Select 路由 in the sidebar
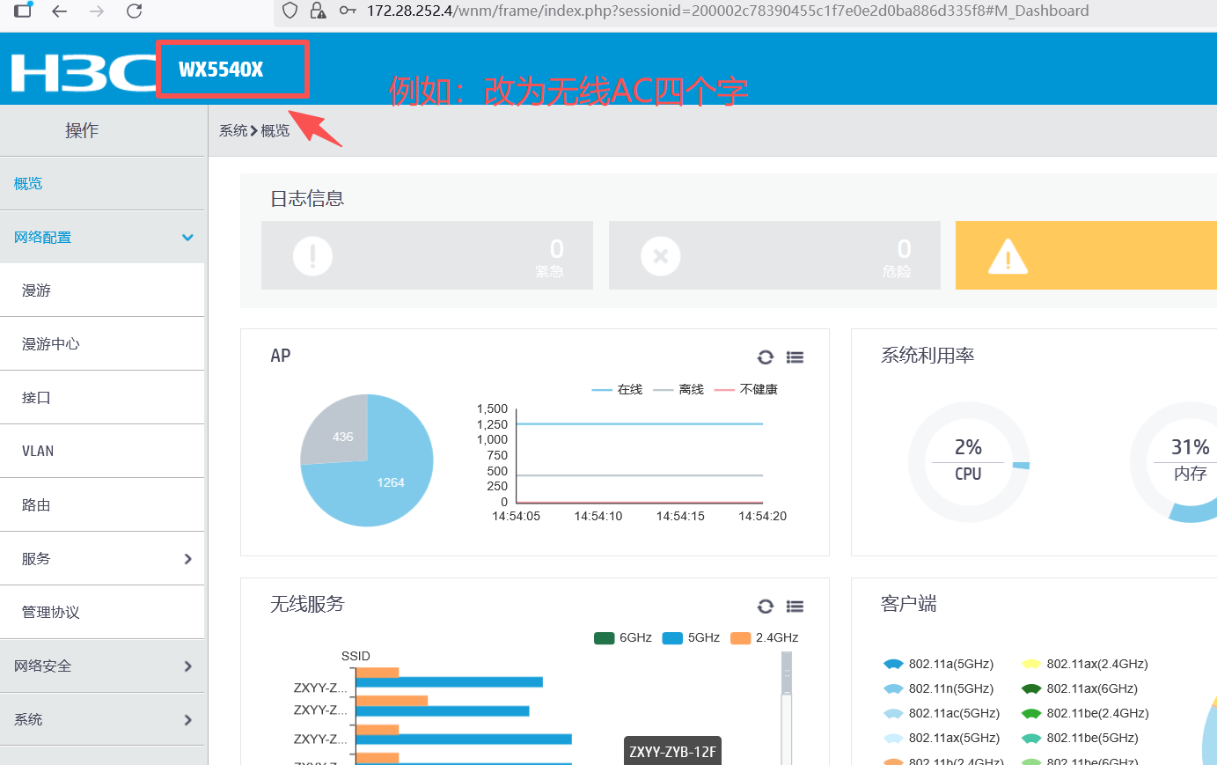1217x765 pixels. click(102, 505)
